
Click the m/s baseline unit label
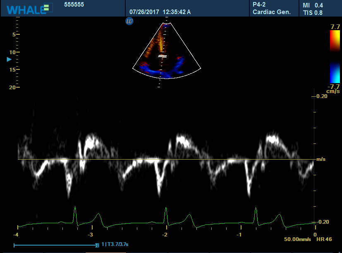coord(321,159)
